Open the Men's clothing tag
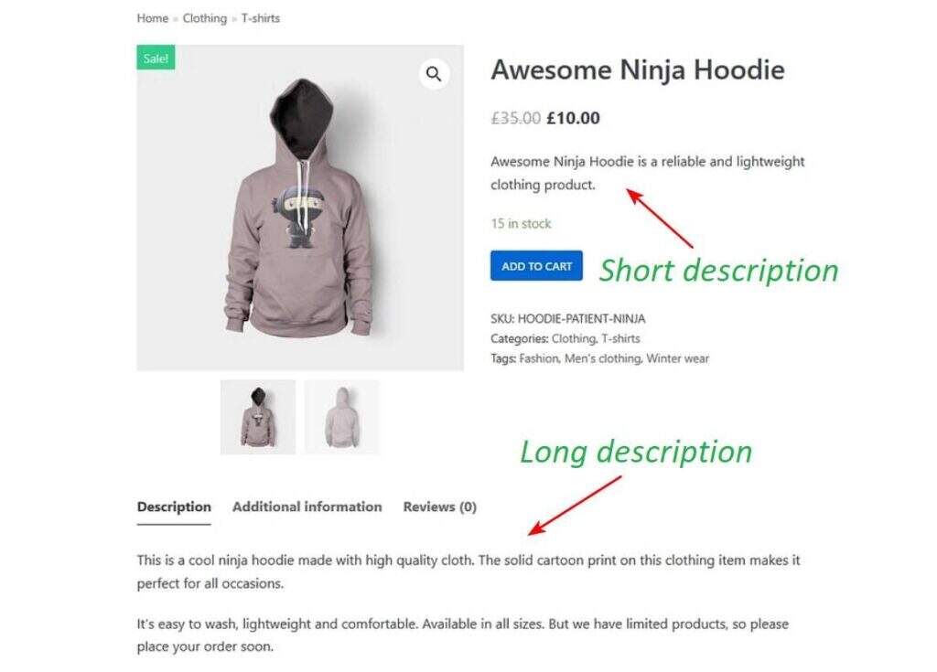The height and width of the screenshot is (672, 937). (x=602, y=358)
